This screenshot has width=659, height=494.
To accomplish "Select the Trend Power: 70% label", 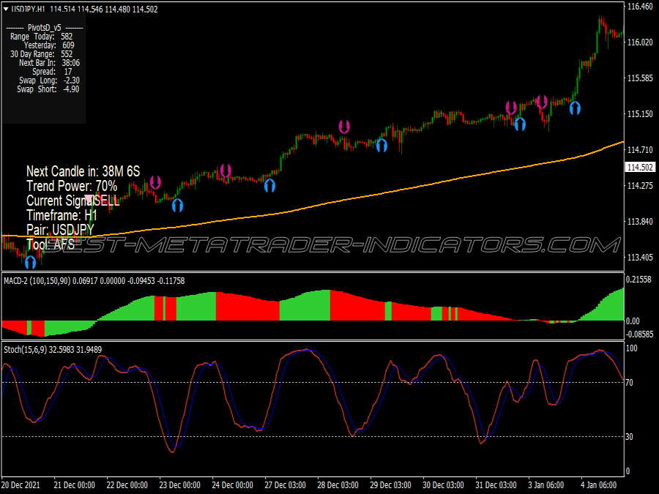I will pyautogui.click(x=72, y=186).
